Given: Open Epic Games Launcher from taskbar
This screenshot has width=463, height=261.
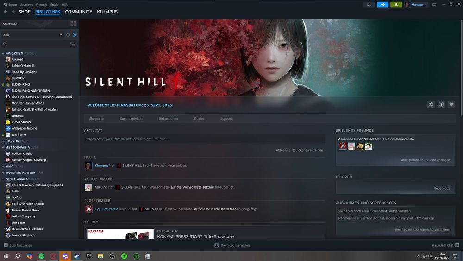Looking at the screenshot, I should click(88, 256).
